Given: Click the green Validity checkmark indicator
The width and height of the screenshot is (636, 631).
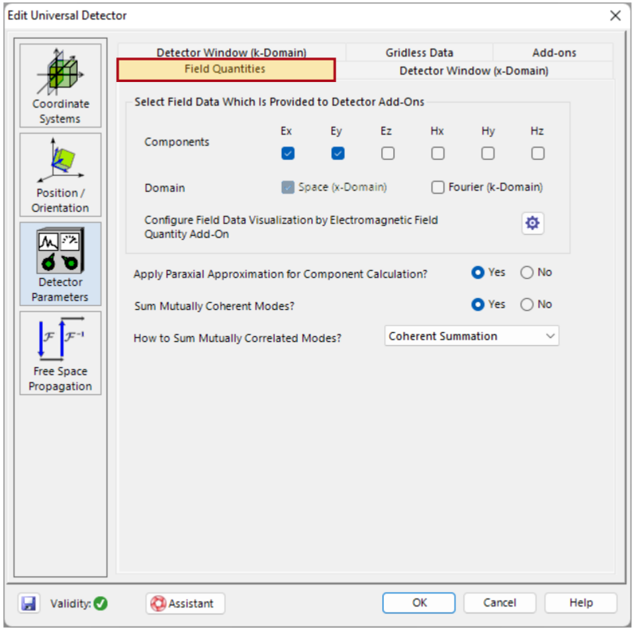Looking at the screenshot, I should [100, 603].
